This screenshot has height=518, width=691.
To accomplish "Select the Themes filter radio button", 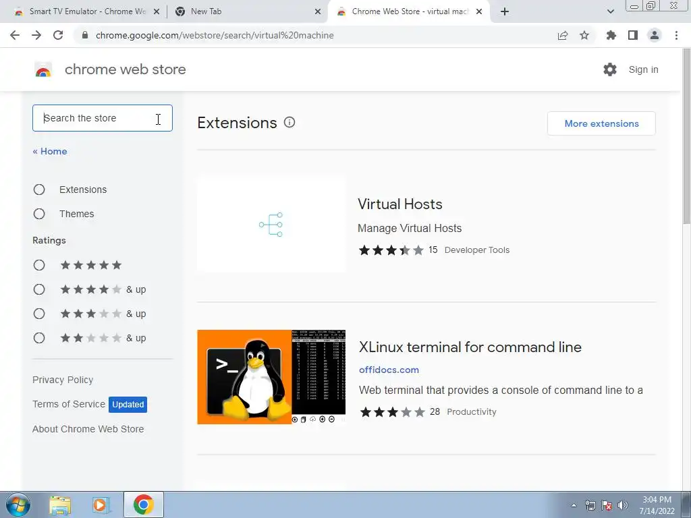I will pyautogui.click(x=39, y=214).
